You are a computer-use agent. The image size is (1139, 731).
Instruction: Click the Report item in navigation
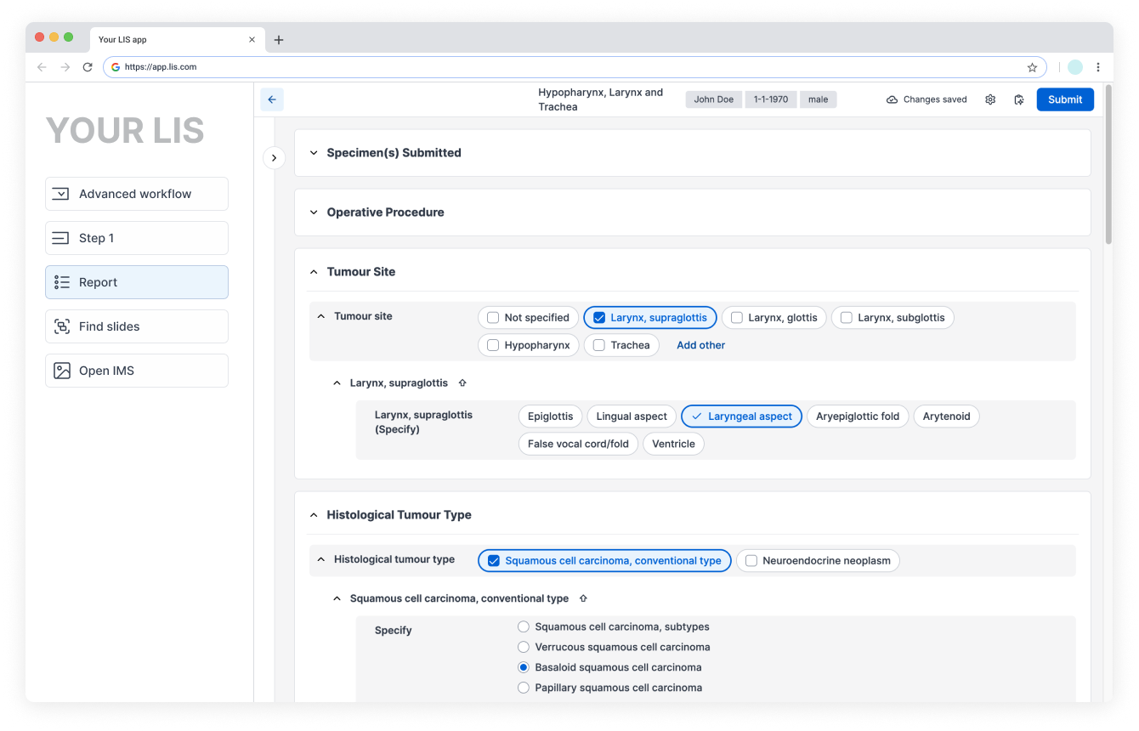[136, 282]
